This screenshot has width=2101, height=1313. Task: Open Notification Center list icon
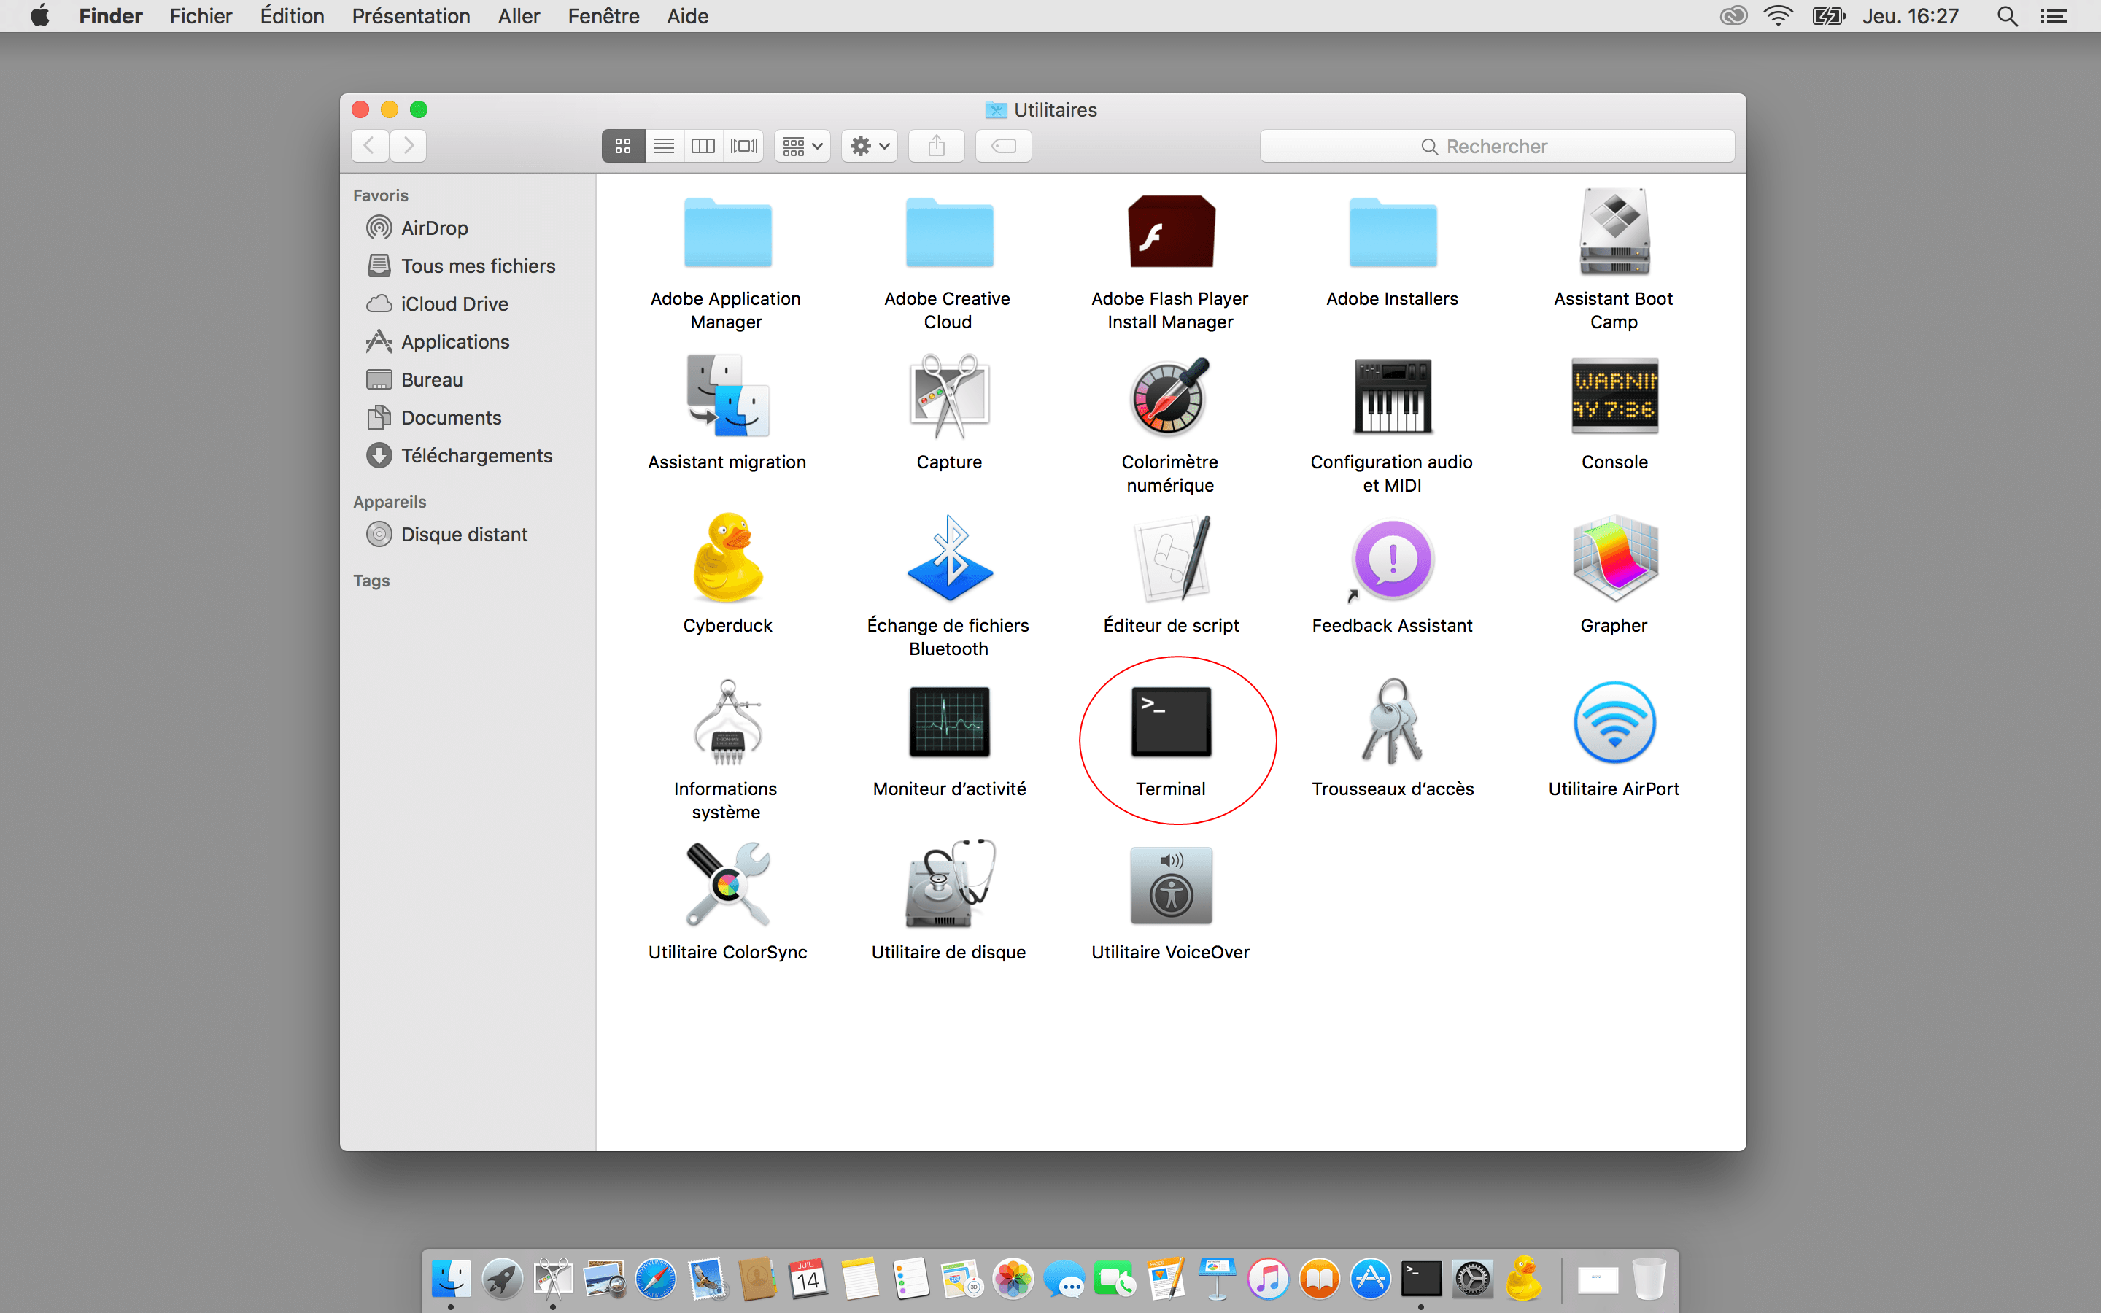coord(2054,15)
